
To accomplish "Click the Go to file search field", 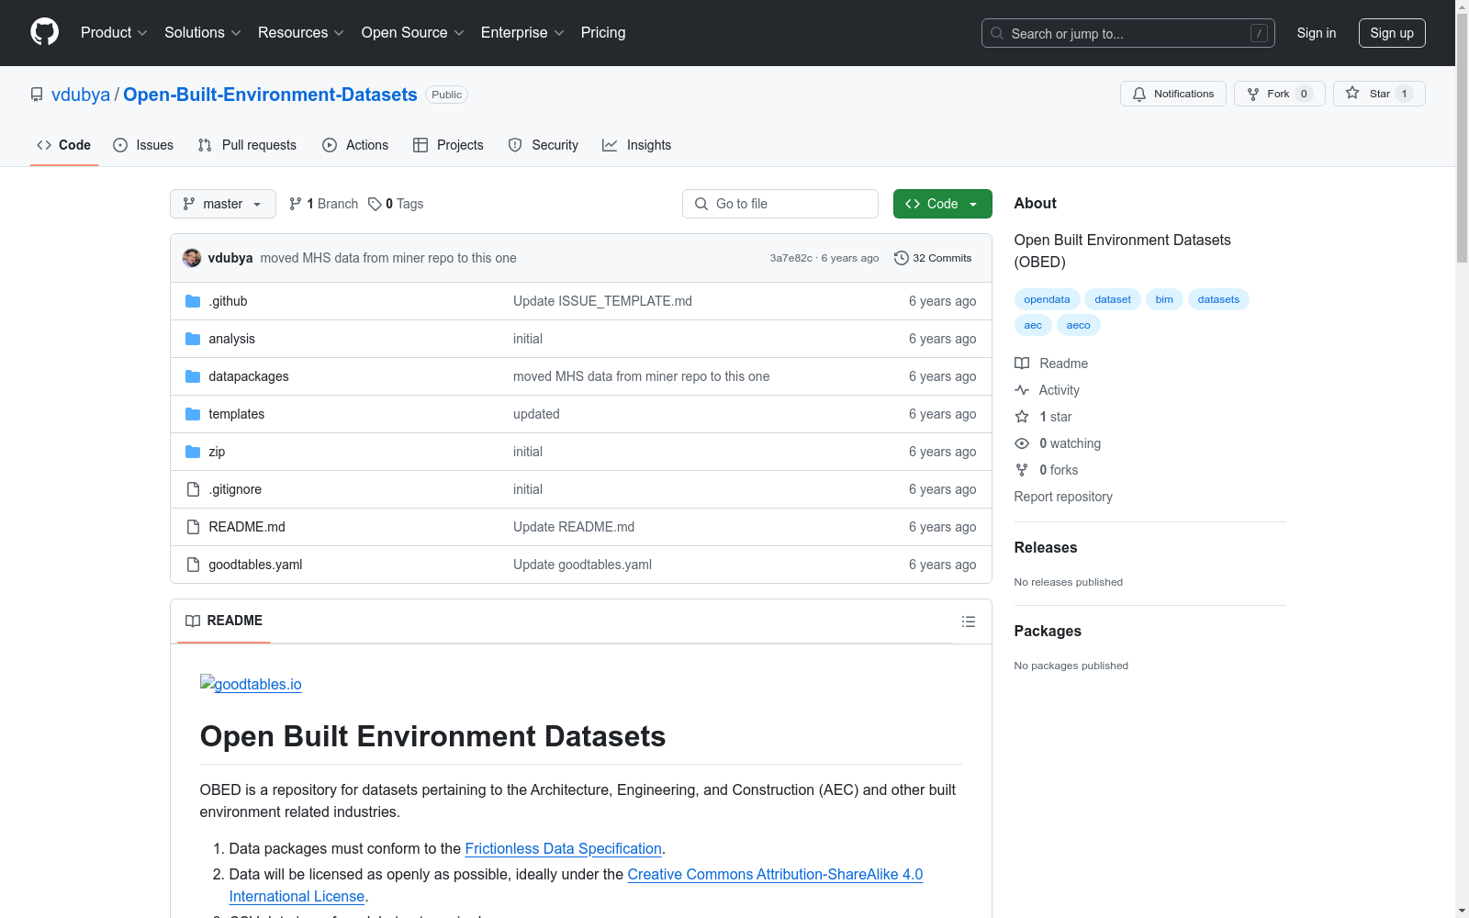I will click(780, 204).
